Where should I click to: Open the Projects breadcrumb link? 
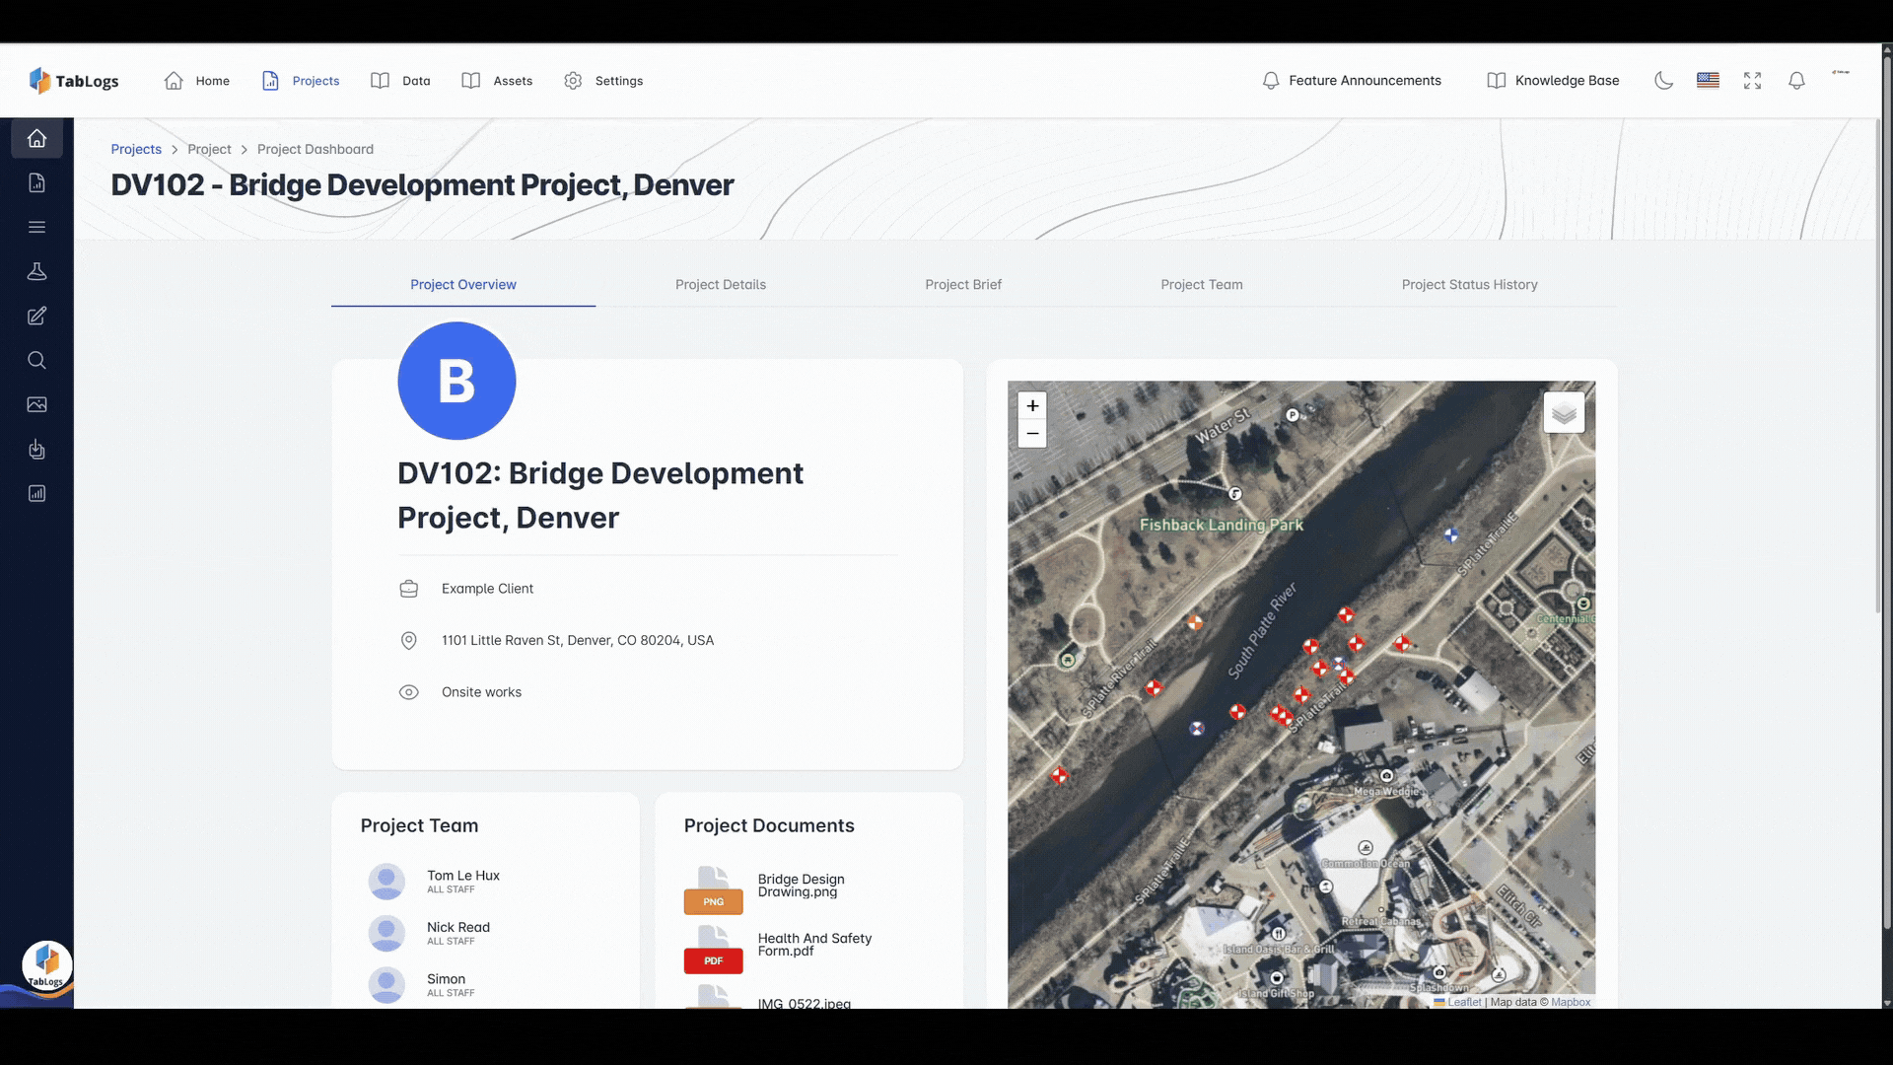point(136,149)
